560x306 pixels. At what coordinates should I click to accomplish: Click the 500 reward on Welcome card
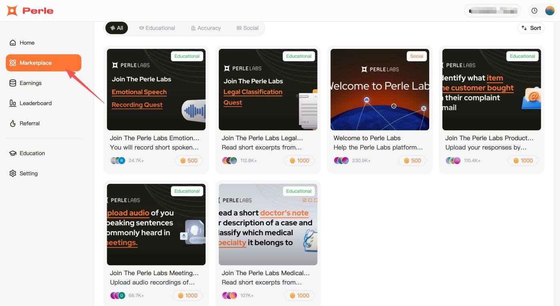tap(412, 161)
